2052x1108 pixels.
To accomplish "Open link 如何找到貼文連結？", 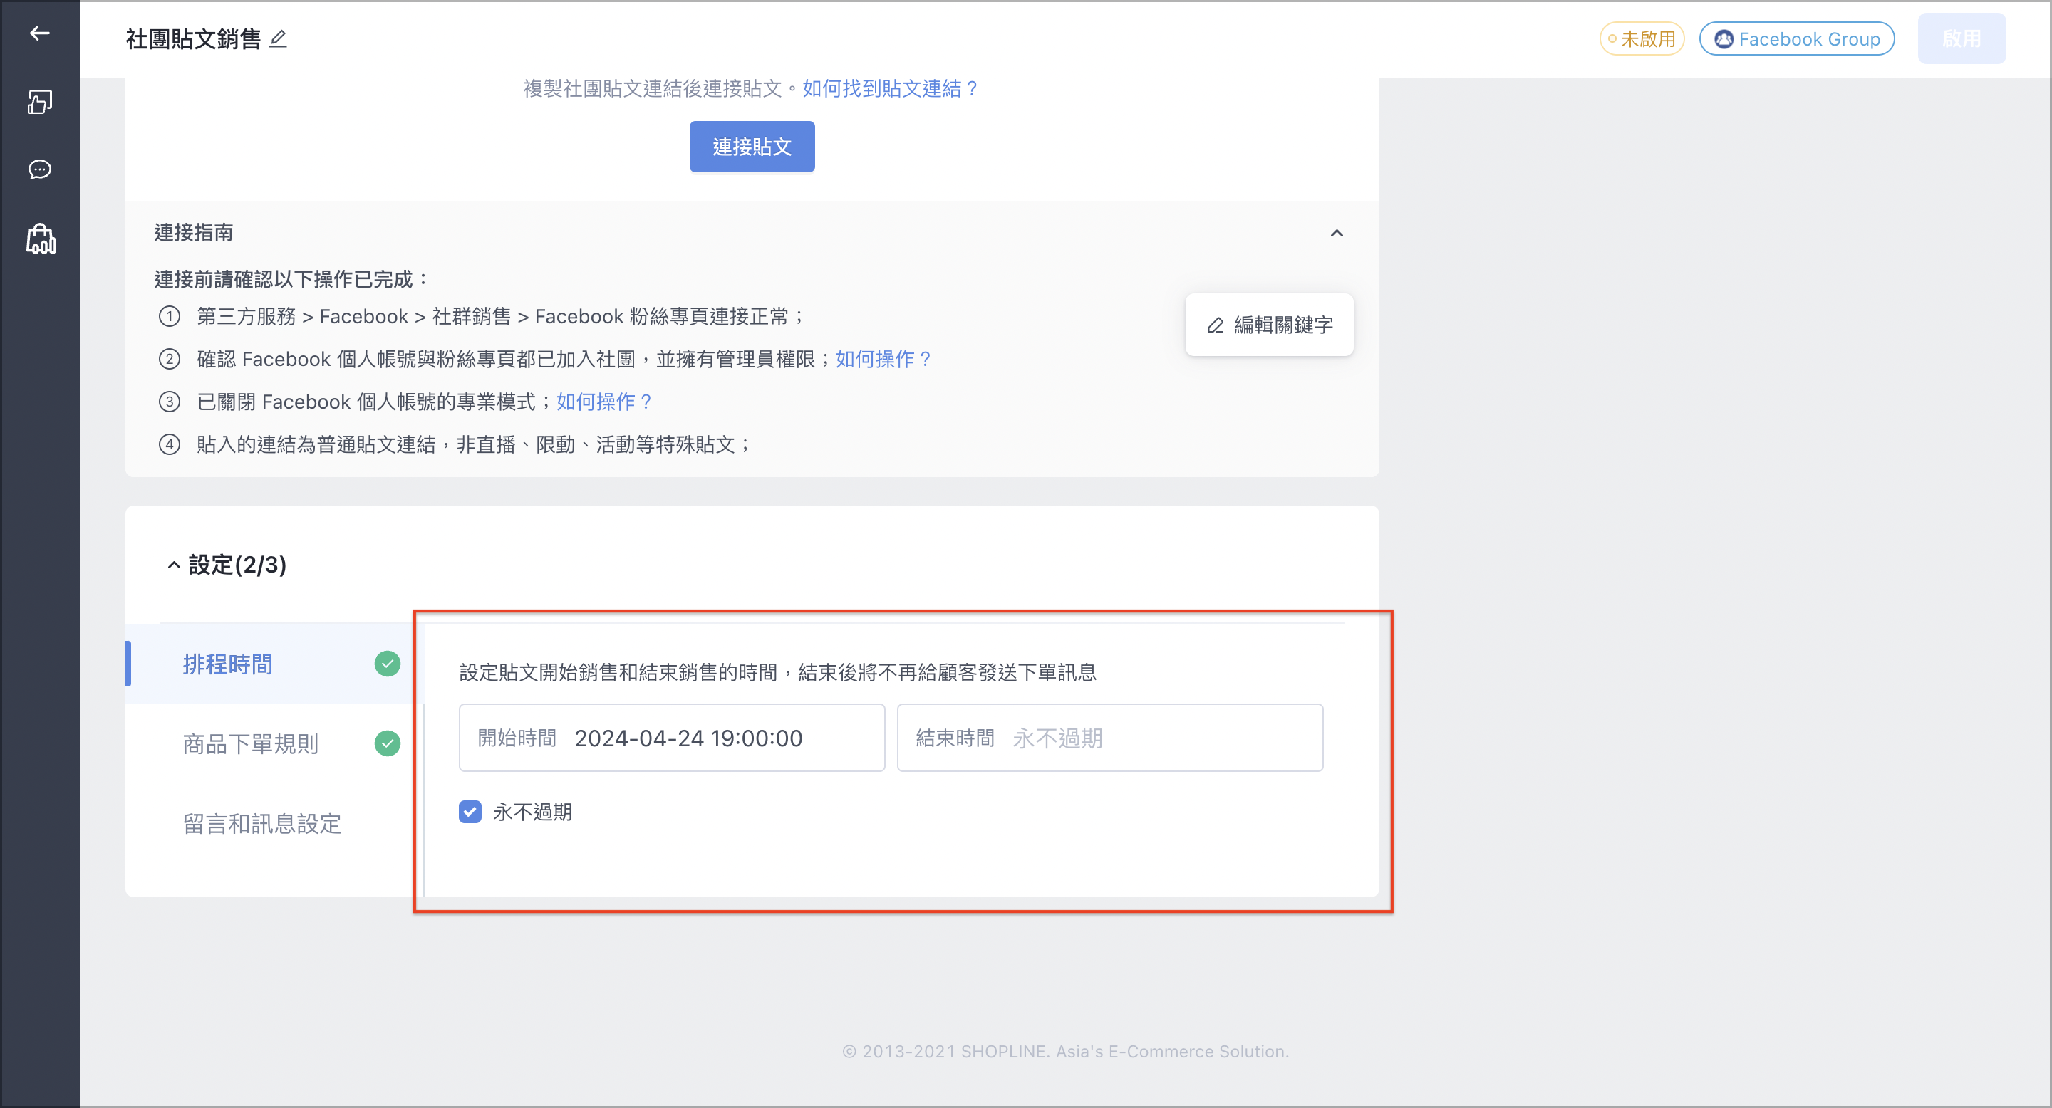I will coord(891,88).
